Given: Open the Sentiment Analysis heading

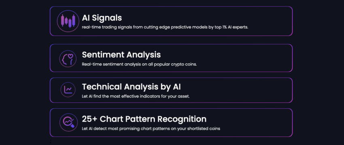Looking at the screenshot, I should tap(121, 55).
